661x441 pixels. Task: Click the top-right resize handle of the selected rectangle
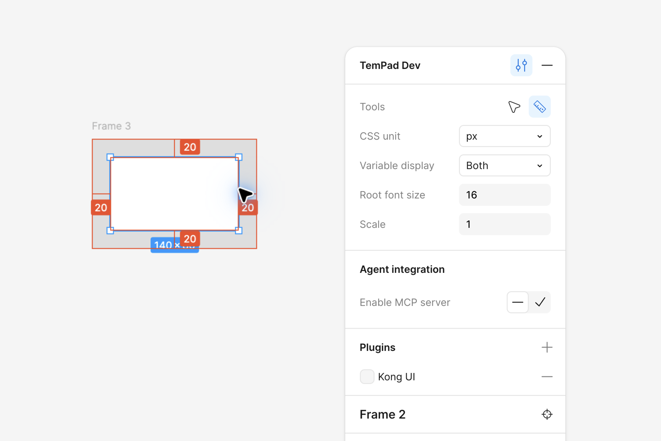239,157
